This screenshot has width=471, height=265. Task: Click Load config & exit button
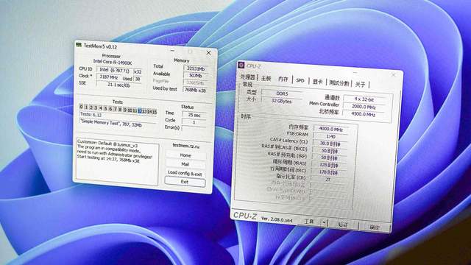[185, 173]
